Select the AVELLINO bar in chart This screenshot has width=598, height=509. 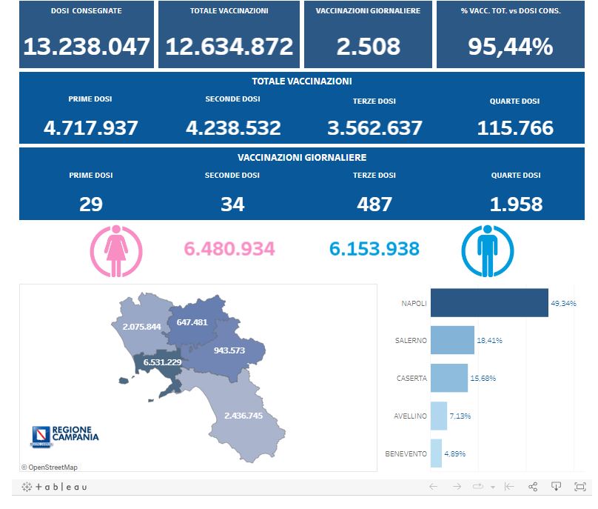pos(439,416)
